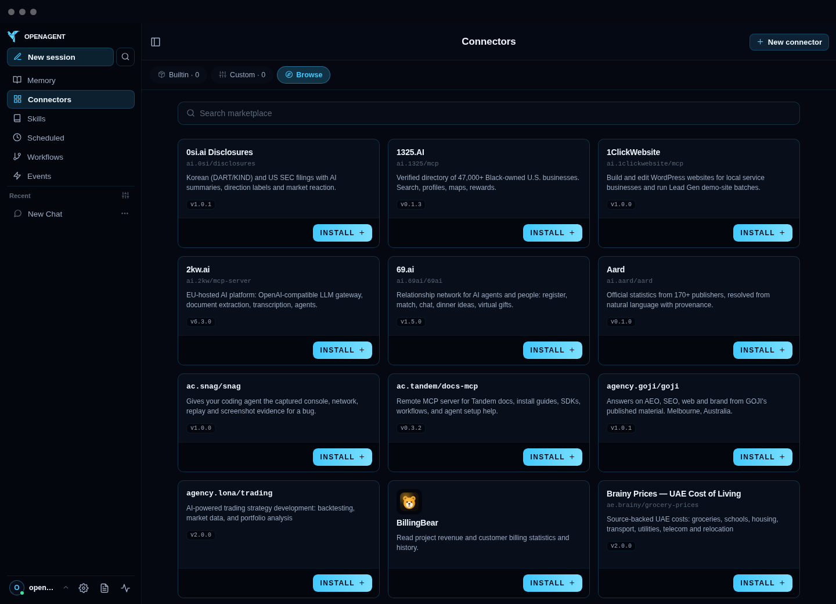Click the BillingBear bear thumbnail

[409, 502]
